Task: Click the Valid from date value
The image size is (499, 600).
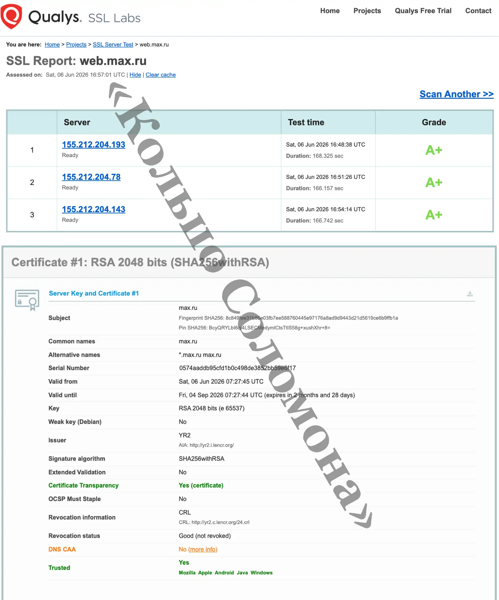Action: [x=221, y=382]
